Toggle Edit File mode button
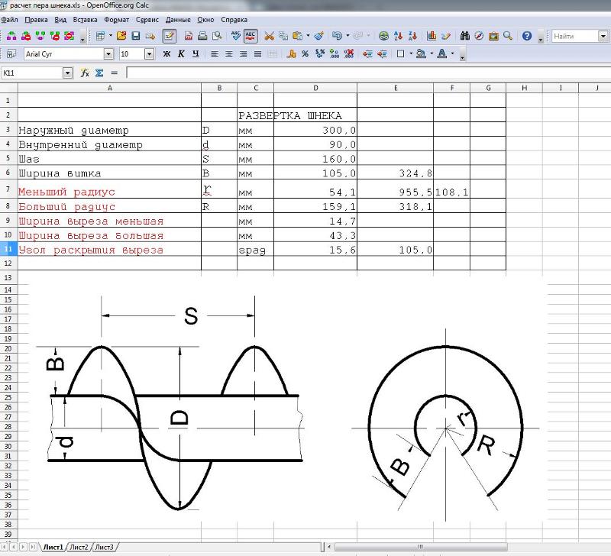The height and width of the screenshot is (556, 611). coord(169,36)
